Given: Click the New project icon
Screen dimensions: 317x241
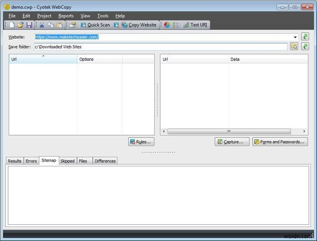Looking at the screenshot, I should point(12,25).
